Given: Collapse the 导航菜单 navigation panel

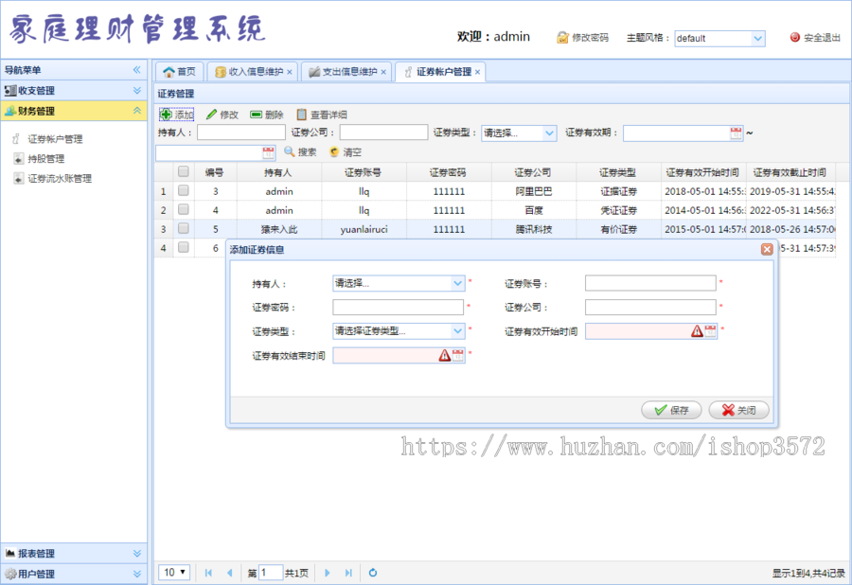Looking at the screenshot, I should click(137, 69).
